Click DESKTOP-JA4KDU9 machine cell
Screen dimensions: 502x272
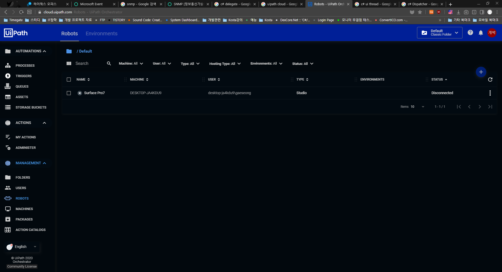pyautogui.click(x=146, y=93)
